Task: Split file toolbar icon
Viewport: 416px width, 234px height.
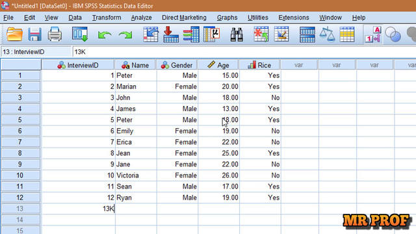Action: tap(307, 34)
